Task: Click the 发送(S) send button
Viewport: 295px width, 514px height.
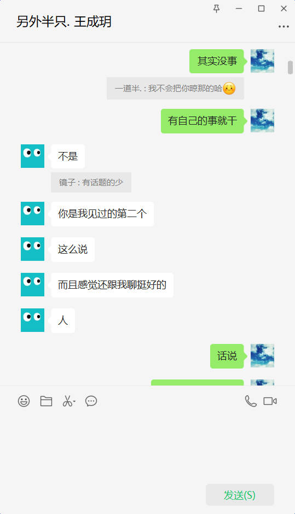Action: pyautogui.click(x=240, y=495)
